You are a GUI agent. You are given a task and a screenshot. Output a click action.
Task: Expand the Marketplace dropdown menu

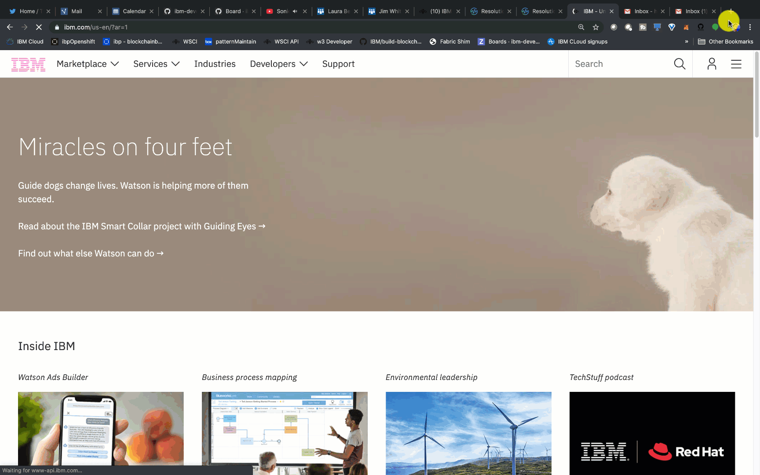click(x=88, y=64)
